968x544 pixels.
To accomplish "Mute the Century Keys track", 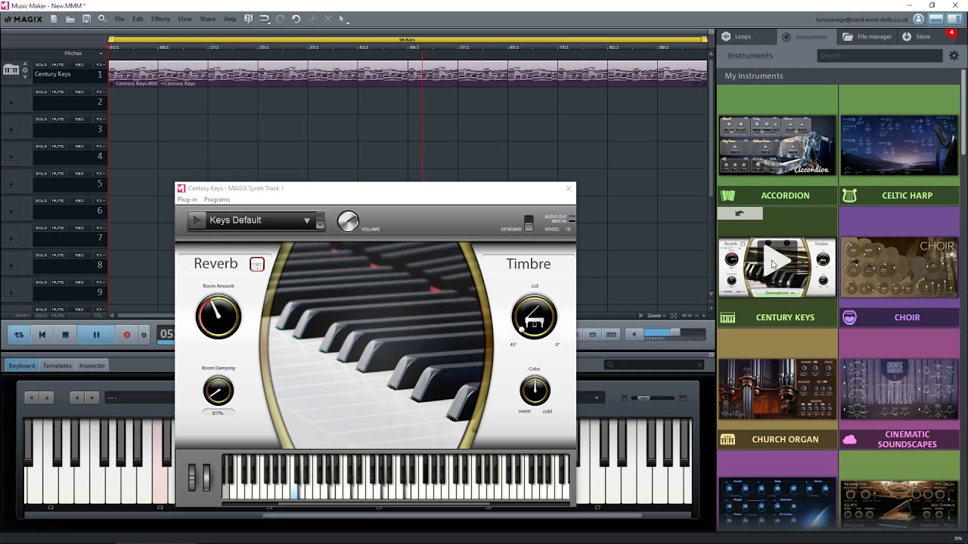I will (x=58, y=65).
